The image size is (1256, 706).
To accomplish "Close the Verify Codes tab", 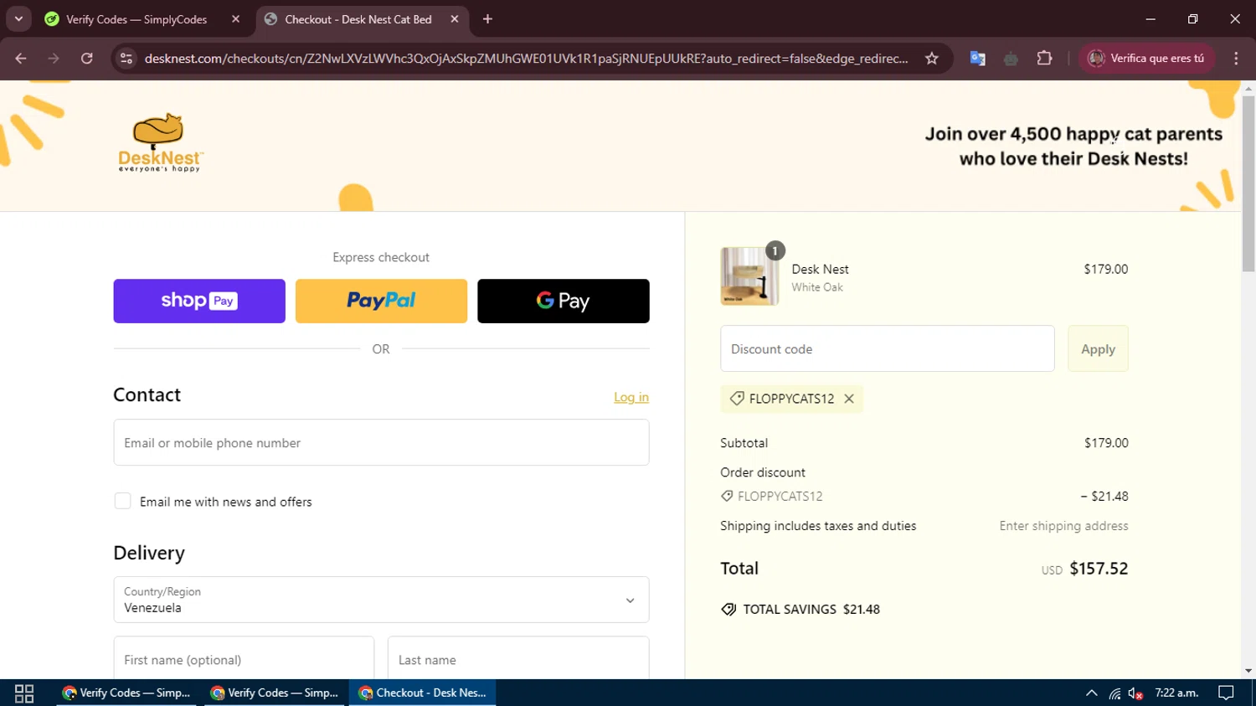I will (x=235, y=19).
